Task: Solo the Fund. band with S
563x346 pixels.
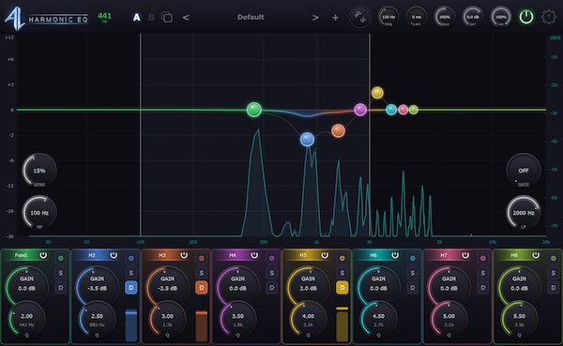Action: [61, 273]
